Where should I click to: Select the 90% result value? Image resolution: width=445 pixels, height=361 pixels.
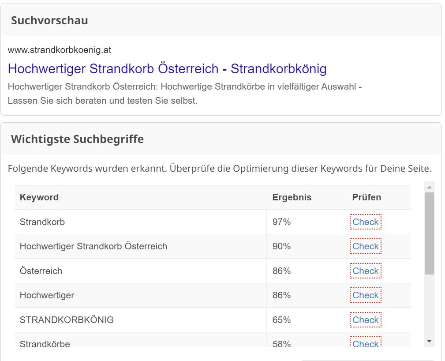click(281, 246)
